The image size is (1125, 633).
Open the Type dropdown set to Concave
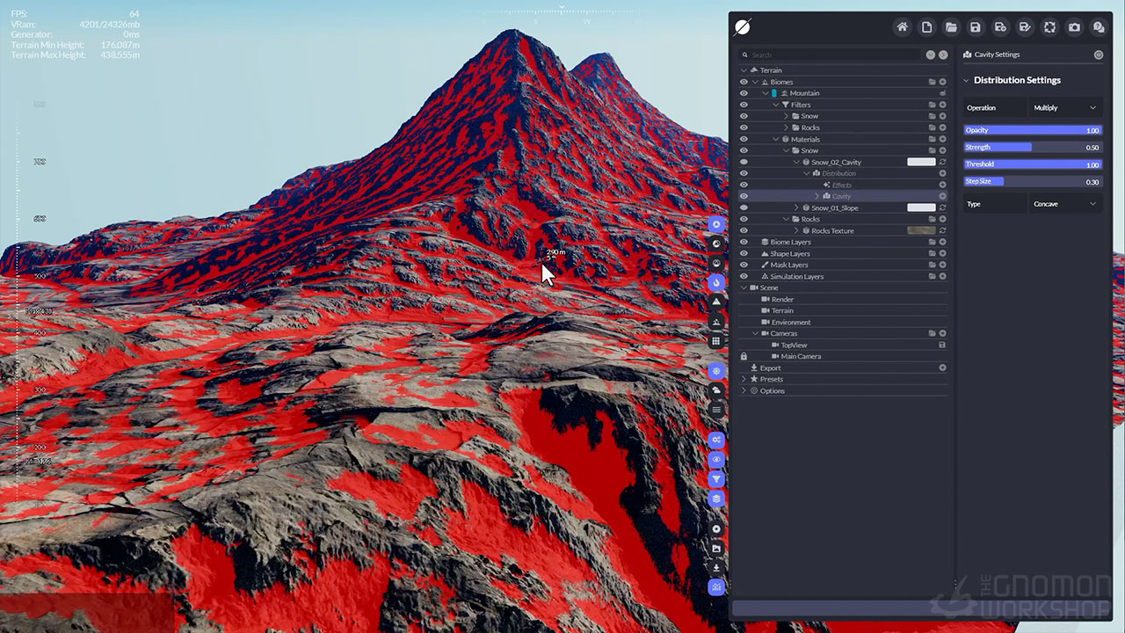[1064, 204]
